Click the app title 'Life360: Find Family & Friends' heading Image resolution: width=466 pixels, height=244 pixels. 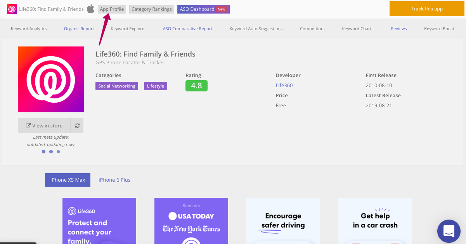pos(146,54)
